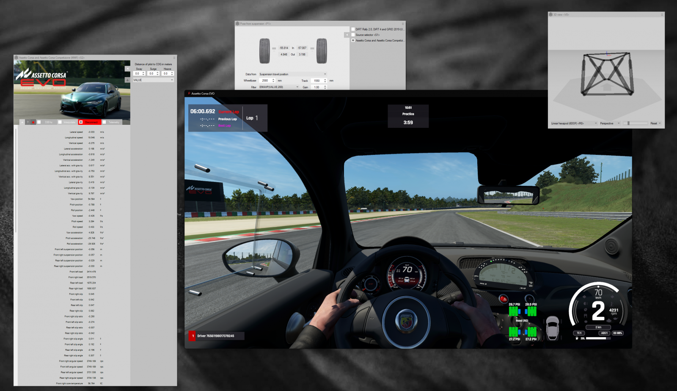Click the up-arrow collapse button under car image
The height and width of the screenshot is (391, 677).
click(x=22, y=122)
